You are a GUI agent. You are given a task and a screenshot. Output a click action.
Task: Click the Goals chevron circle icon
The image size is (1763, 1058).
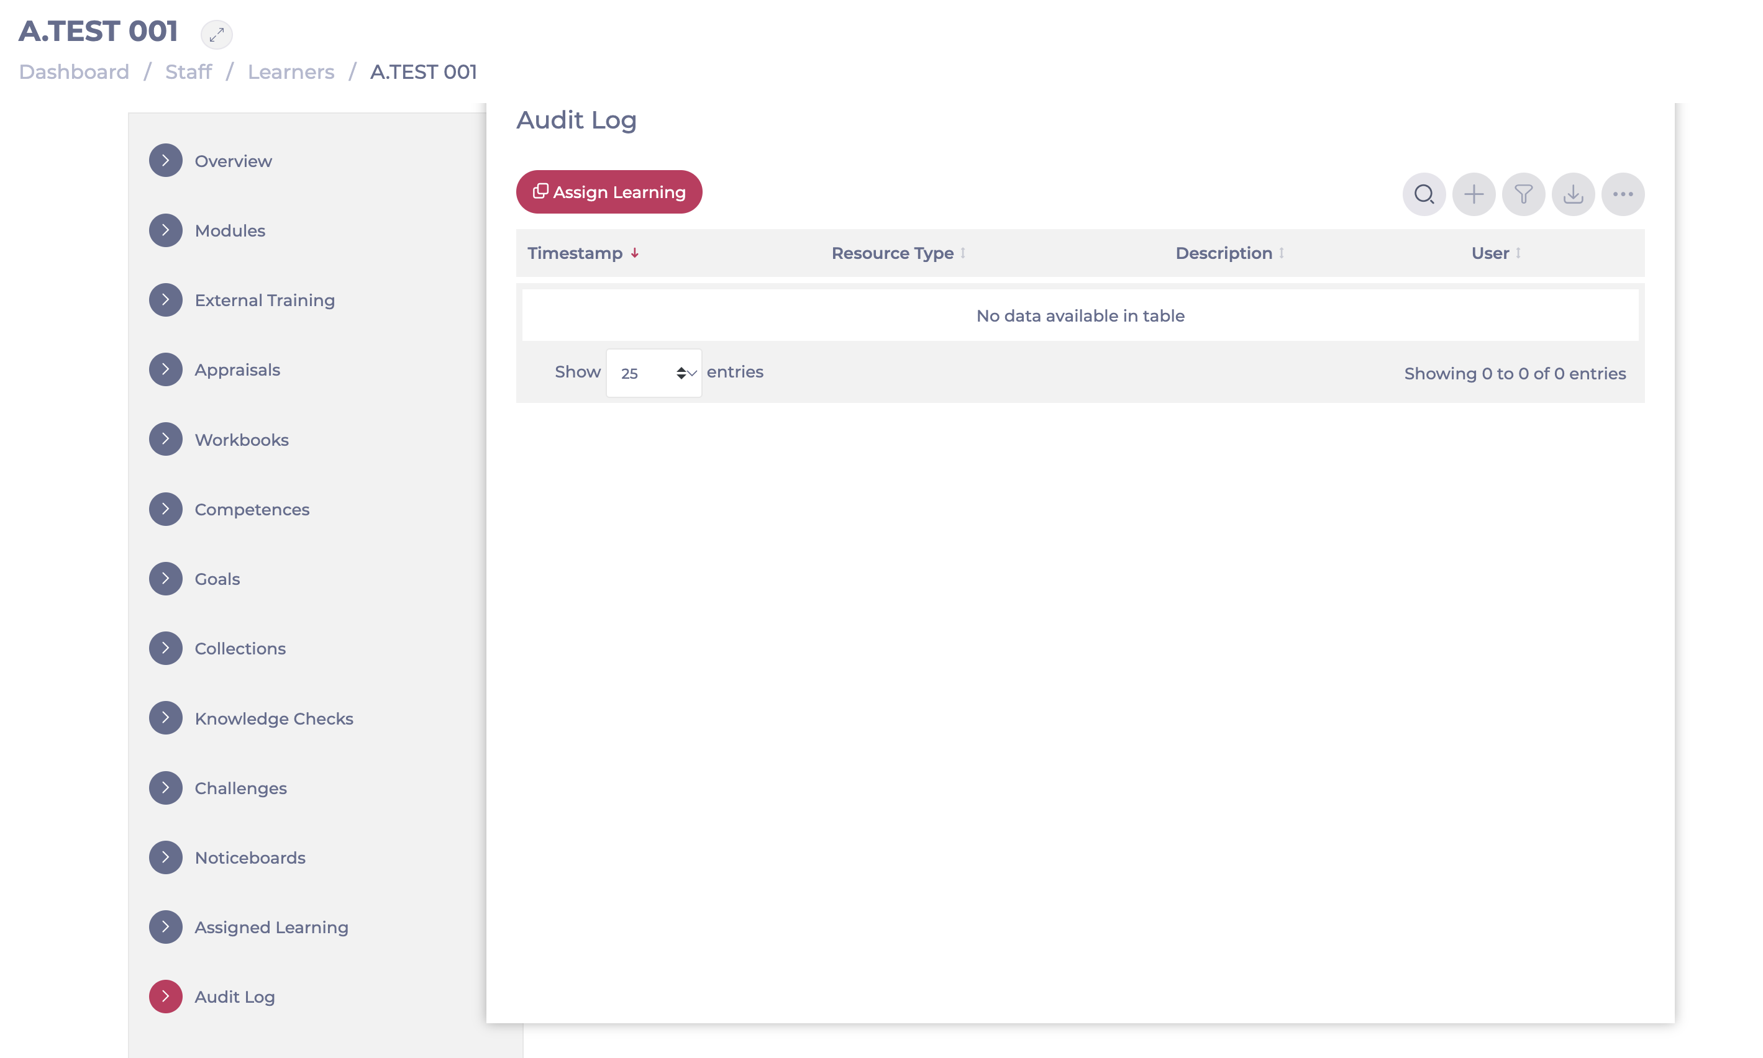pos(165,578)
